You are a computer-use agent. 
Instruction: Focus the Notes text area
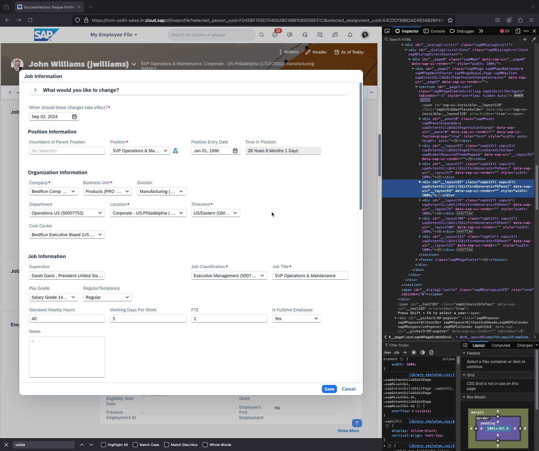coord(67,357)
